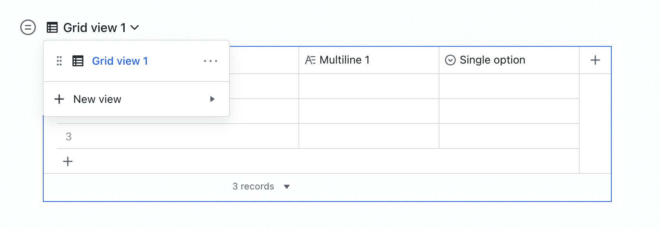Expand the Grid view 1 title chevron

click(x=134, y=28)
